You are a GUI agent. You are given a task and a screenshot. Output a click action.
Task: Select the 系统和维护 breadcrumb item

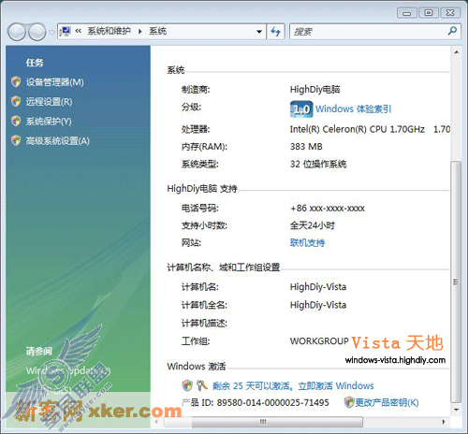[109, 31]
